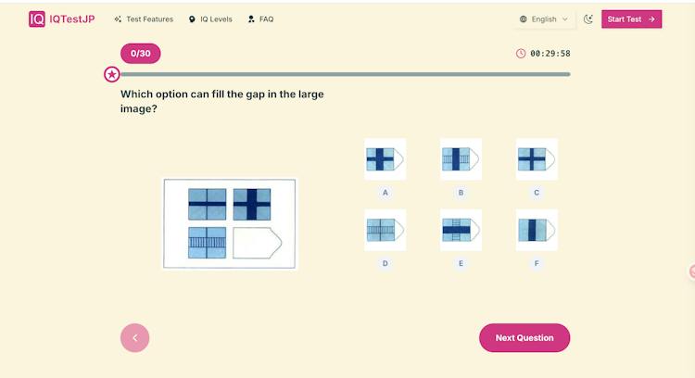Pick answer option D thumbnail

click(385, 230)
